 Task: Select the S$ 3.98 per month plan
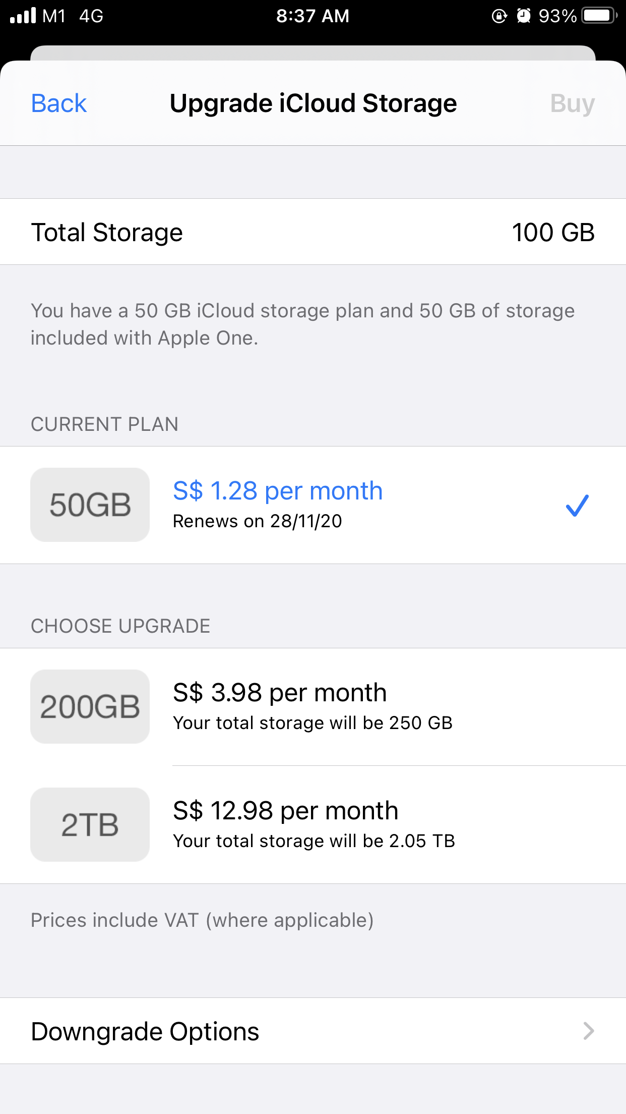(280, 692)
